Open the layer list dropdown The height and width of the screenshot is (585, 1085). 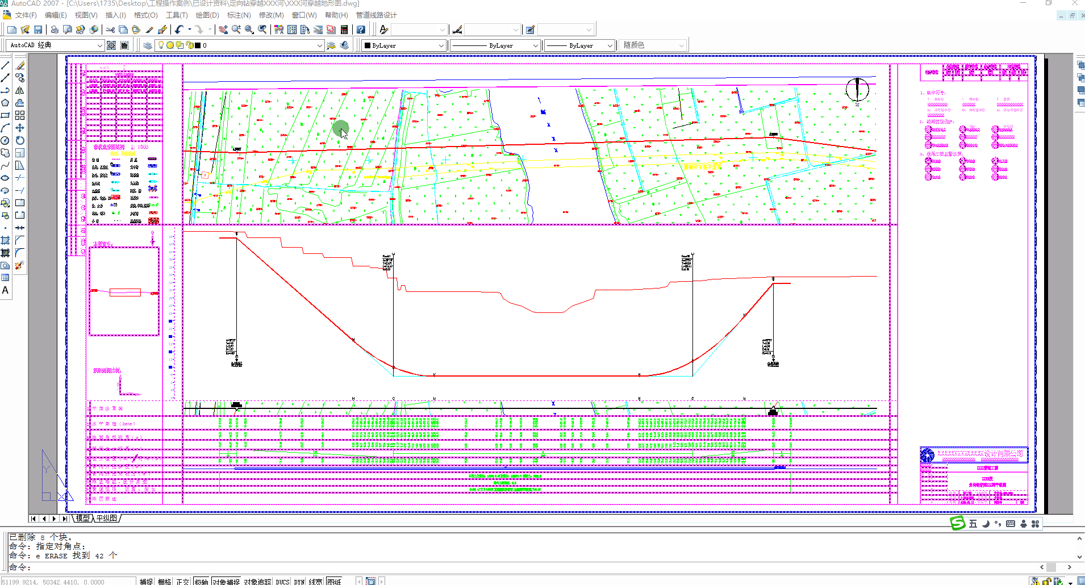click(x=319, y=45)
